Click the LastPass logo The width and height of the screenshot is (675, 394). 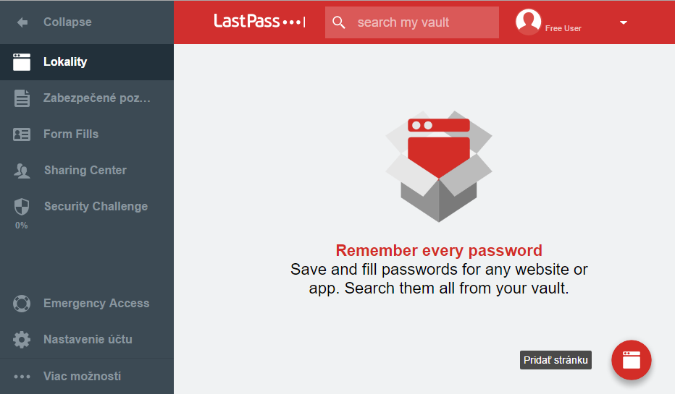click(x=259, y=22)
